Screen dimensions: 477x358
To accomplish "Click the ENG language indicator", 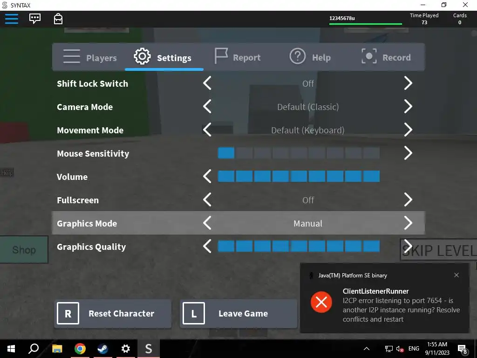I will (414, 349).
